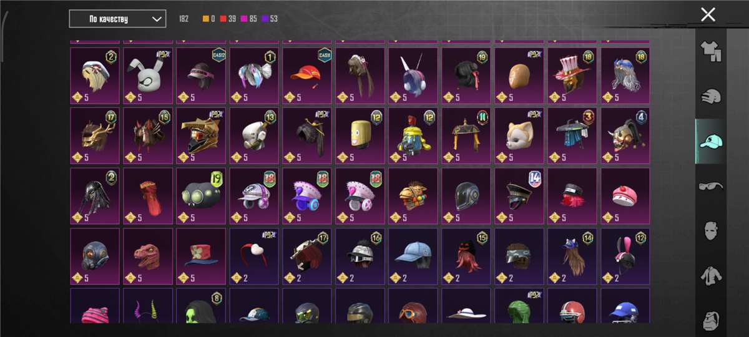Select the face mask category icon
The height and width of the screenshot is (337, 749).
710,230
